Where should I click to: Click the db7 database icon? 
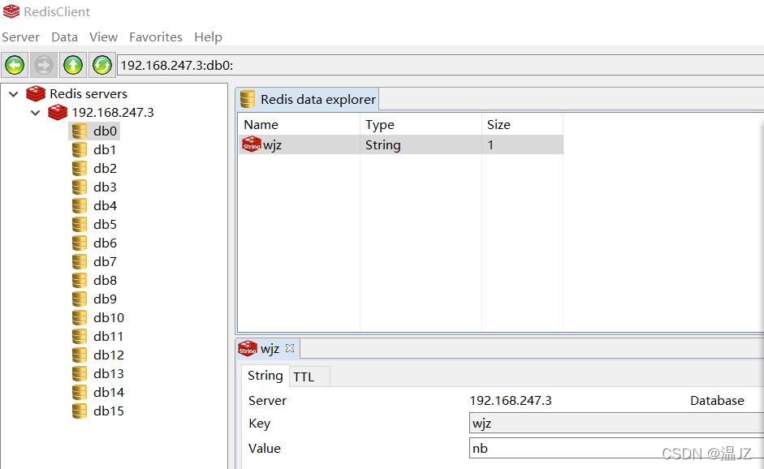[80, 261]
